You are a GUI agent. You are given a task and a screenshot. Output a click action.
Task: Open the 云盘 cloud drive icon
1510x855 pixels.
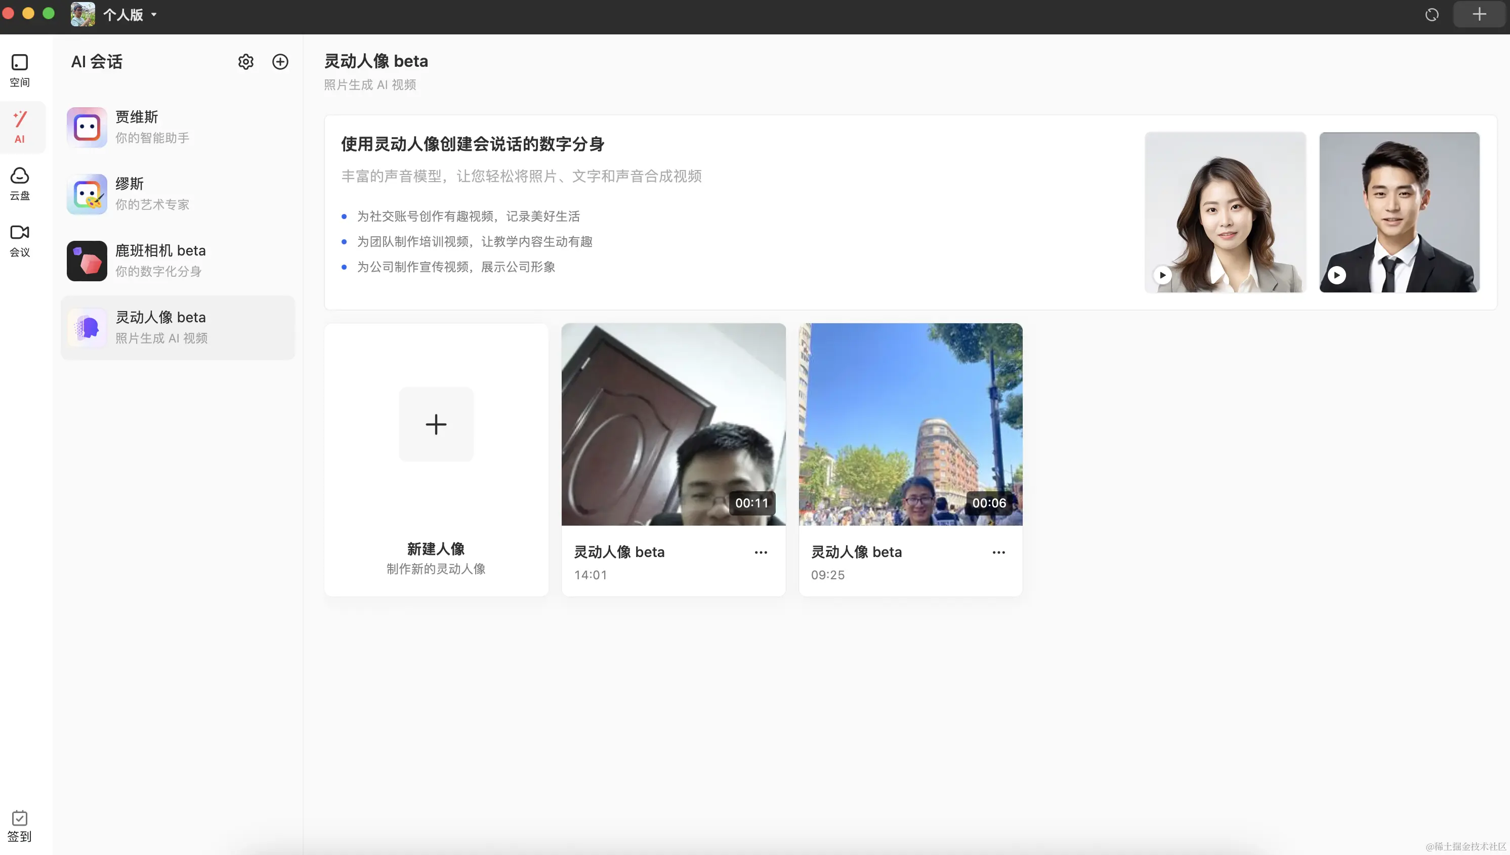tap(19, 183)
